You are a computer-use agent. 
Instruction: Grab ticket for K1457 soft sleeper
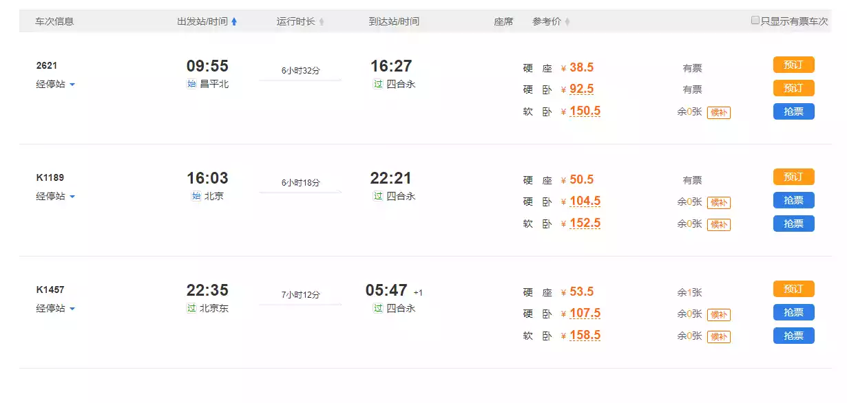pos(793,336)
